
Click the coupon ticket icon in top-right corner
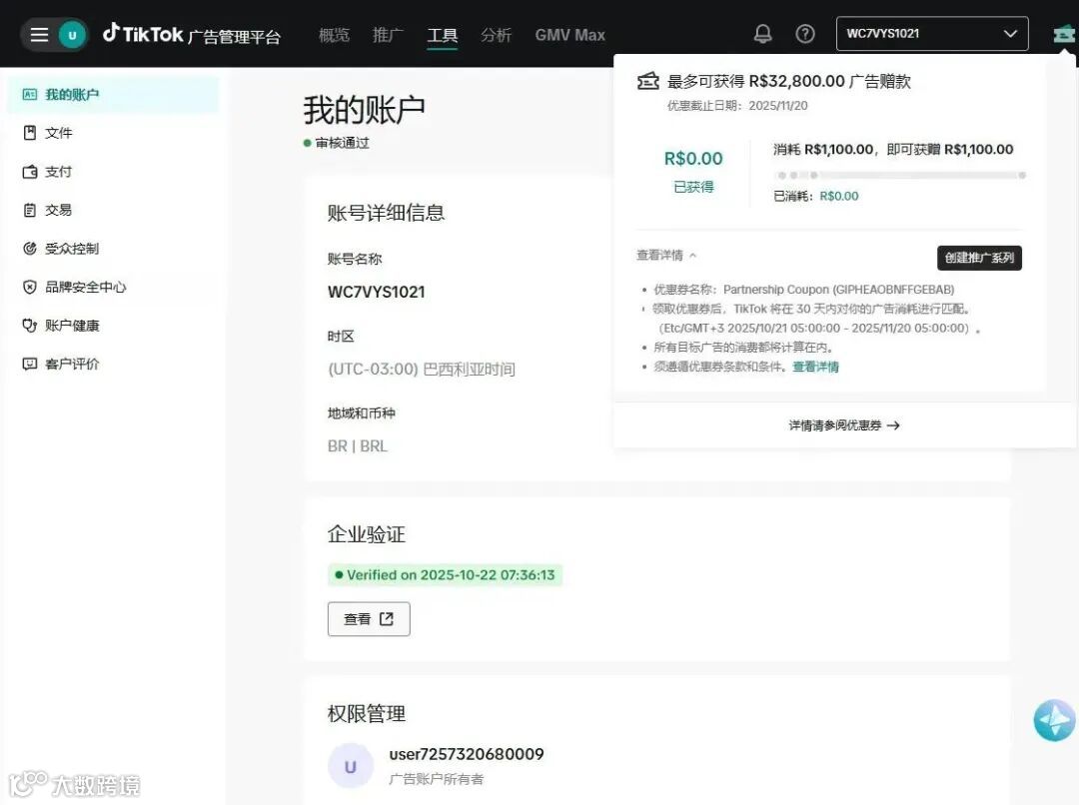click(x=1064, y=34)
